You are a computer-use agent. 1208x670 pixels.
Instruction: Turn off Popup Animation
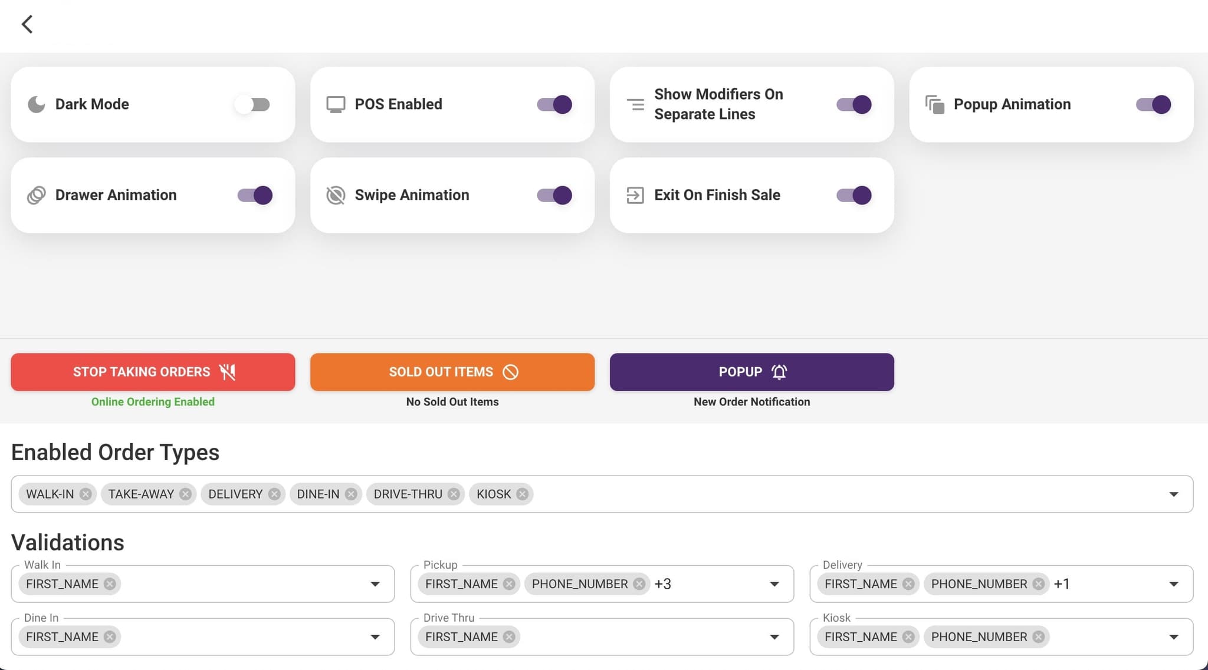coord(1153,104)
